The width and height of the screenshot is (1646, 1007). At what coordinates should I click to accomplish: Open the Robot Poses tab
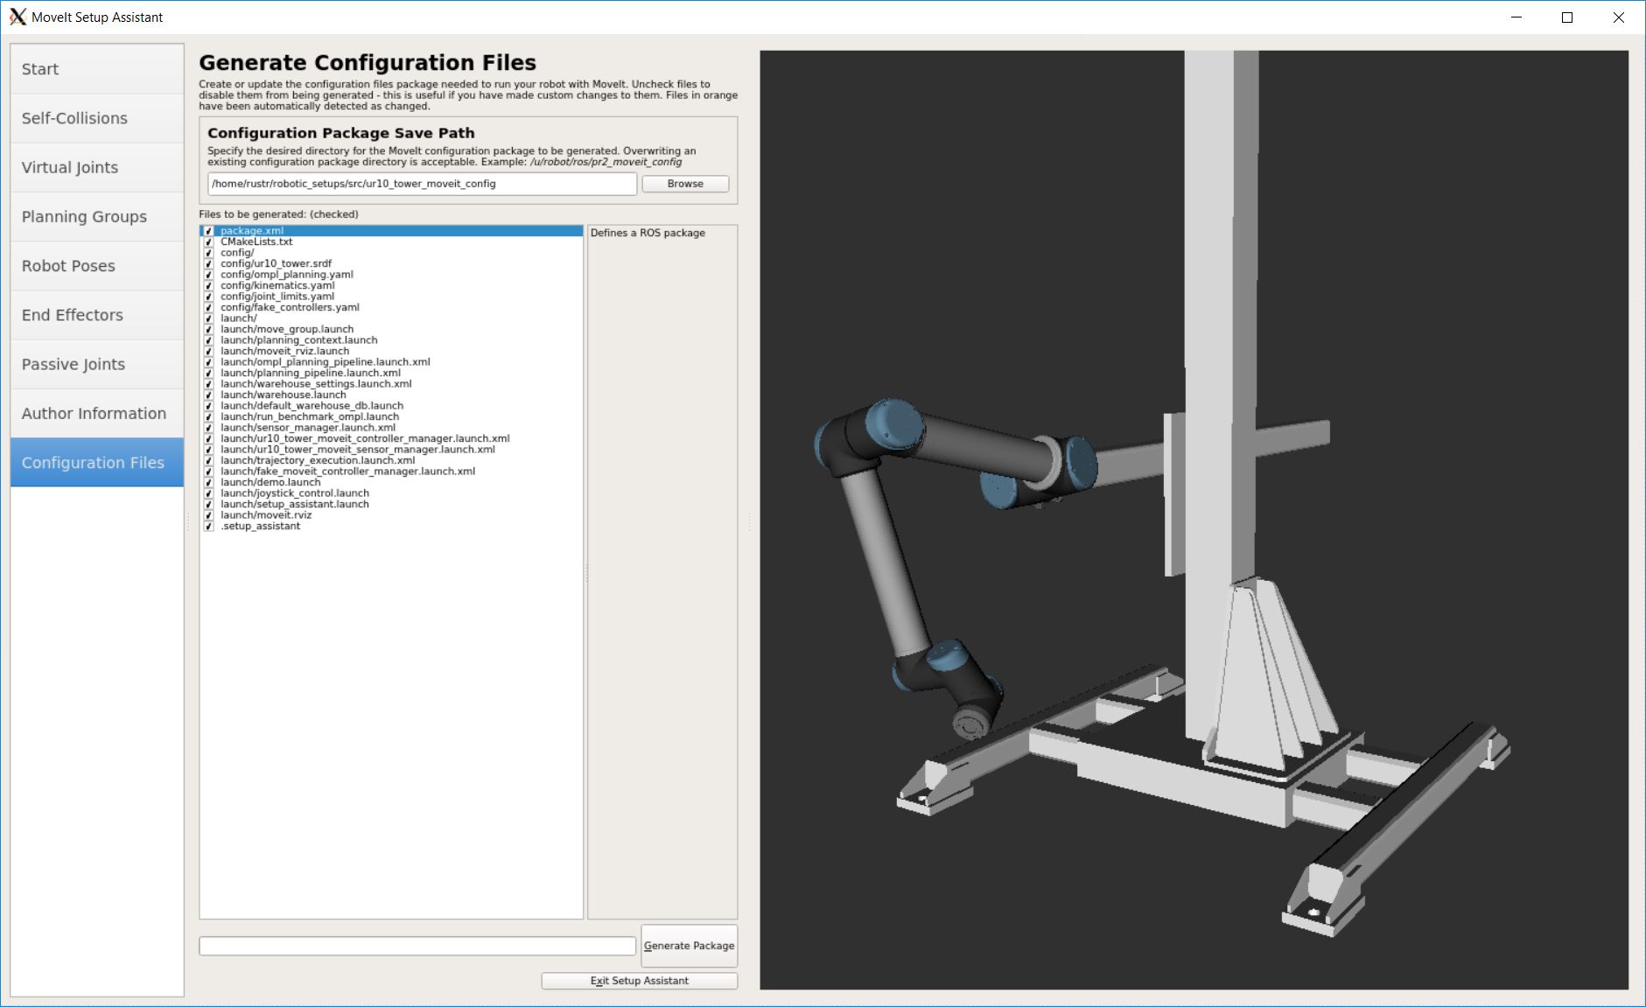(x=97, y=266)
